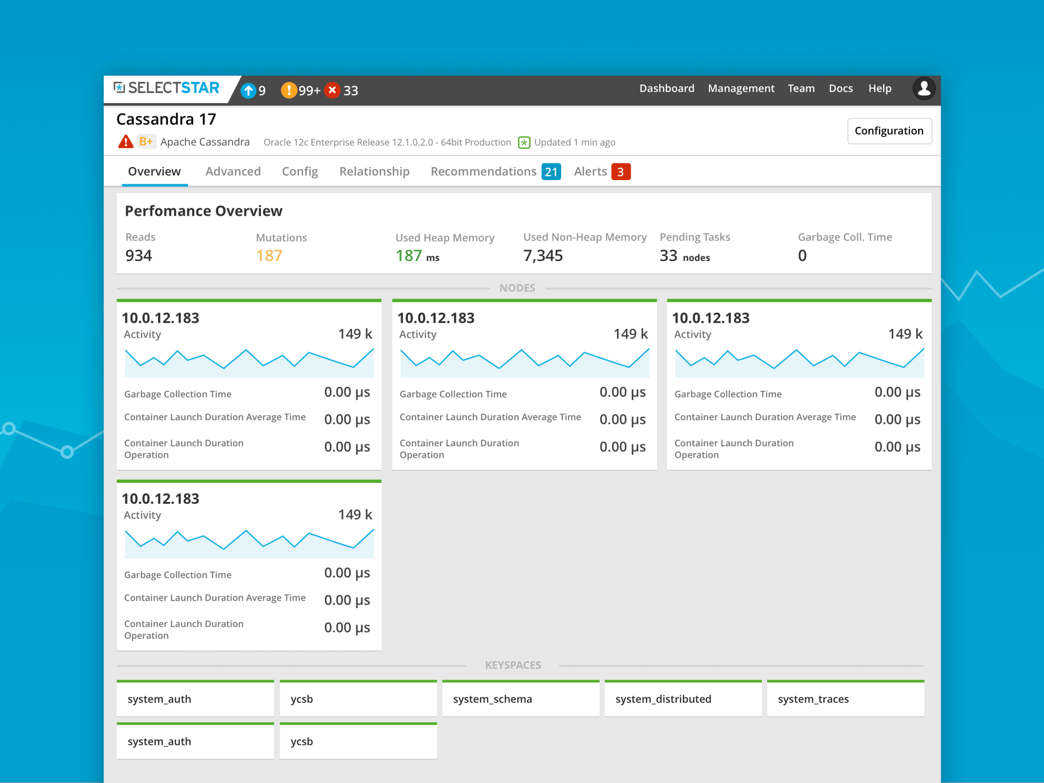Select the Config tab
This screenshot has width=1044, height=783.
(300, 171)
